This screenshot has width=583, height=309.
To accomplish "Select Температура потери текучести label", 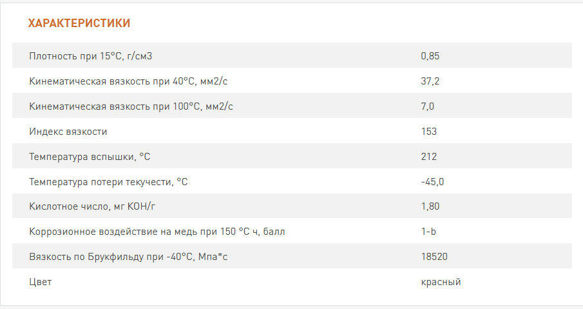I will (109, 182).
